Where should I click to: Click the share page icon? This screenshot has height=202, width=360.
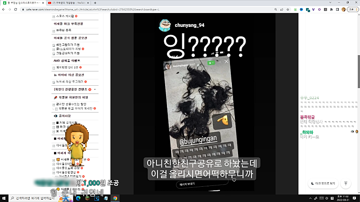(x=282, y=9)
